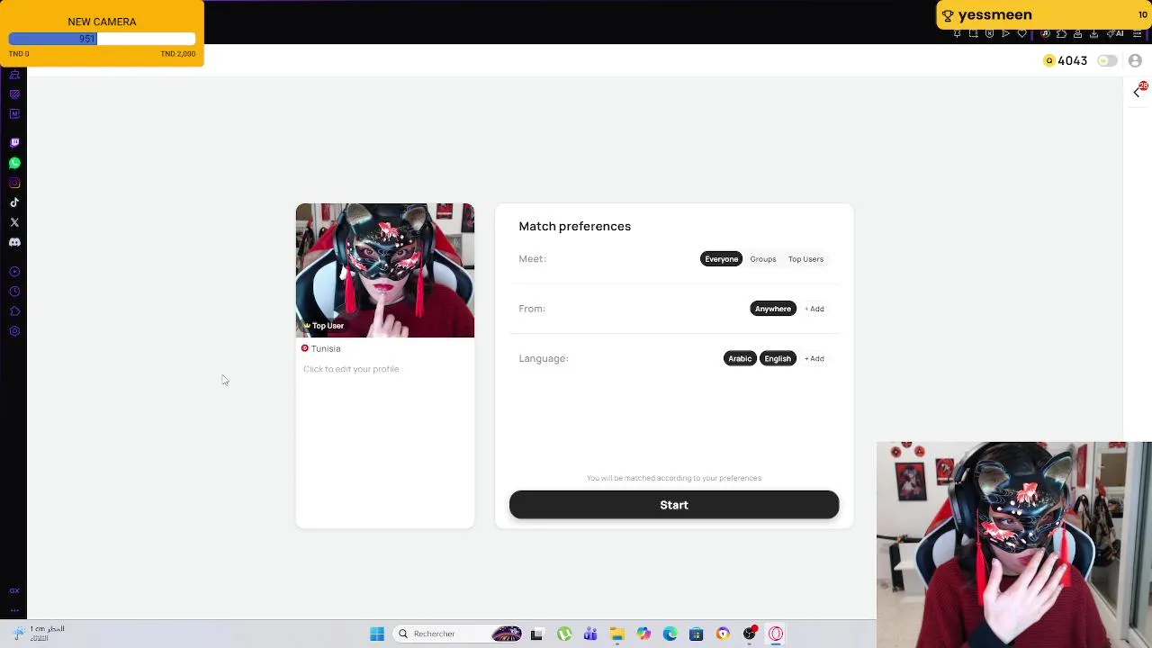Click the pin icon in browser toolbar
Viewport: 1152px width, 648px height.
(957, 33)
